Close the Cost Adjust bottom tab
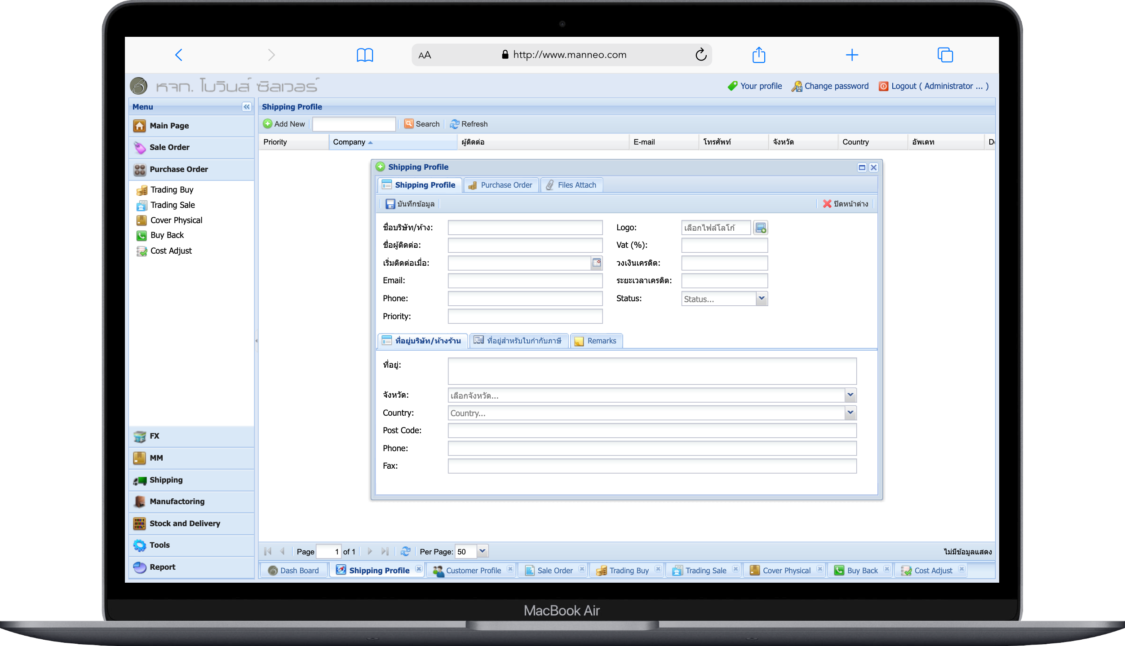This screenshot has width=1125, height=646. point(961,569)
